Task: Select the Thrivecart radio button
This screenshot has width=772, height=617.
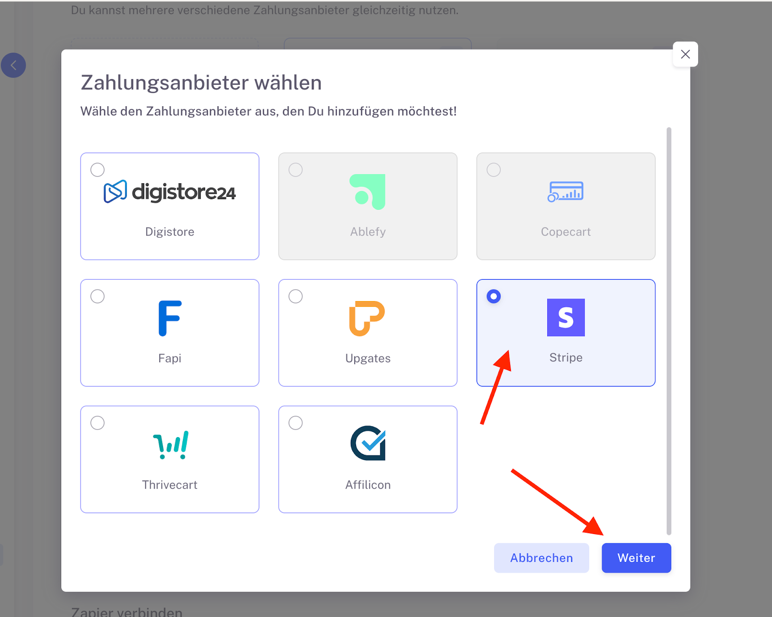Action: click(97, 423)
